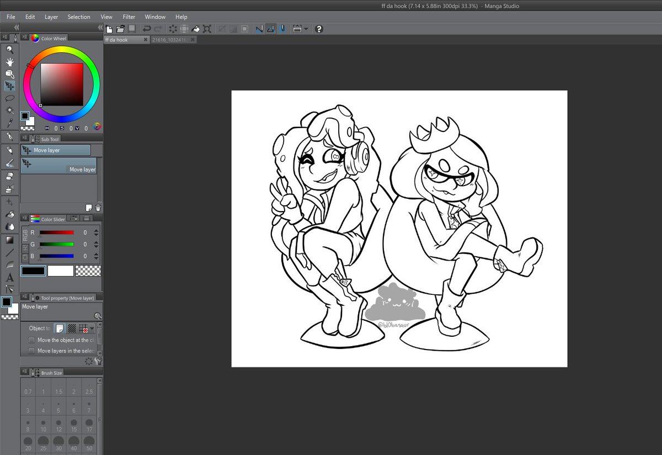Screen dimensions: 662x455
Task: Select the Eraser tool
Action: pyautogui.click(x=9, y=177)
